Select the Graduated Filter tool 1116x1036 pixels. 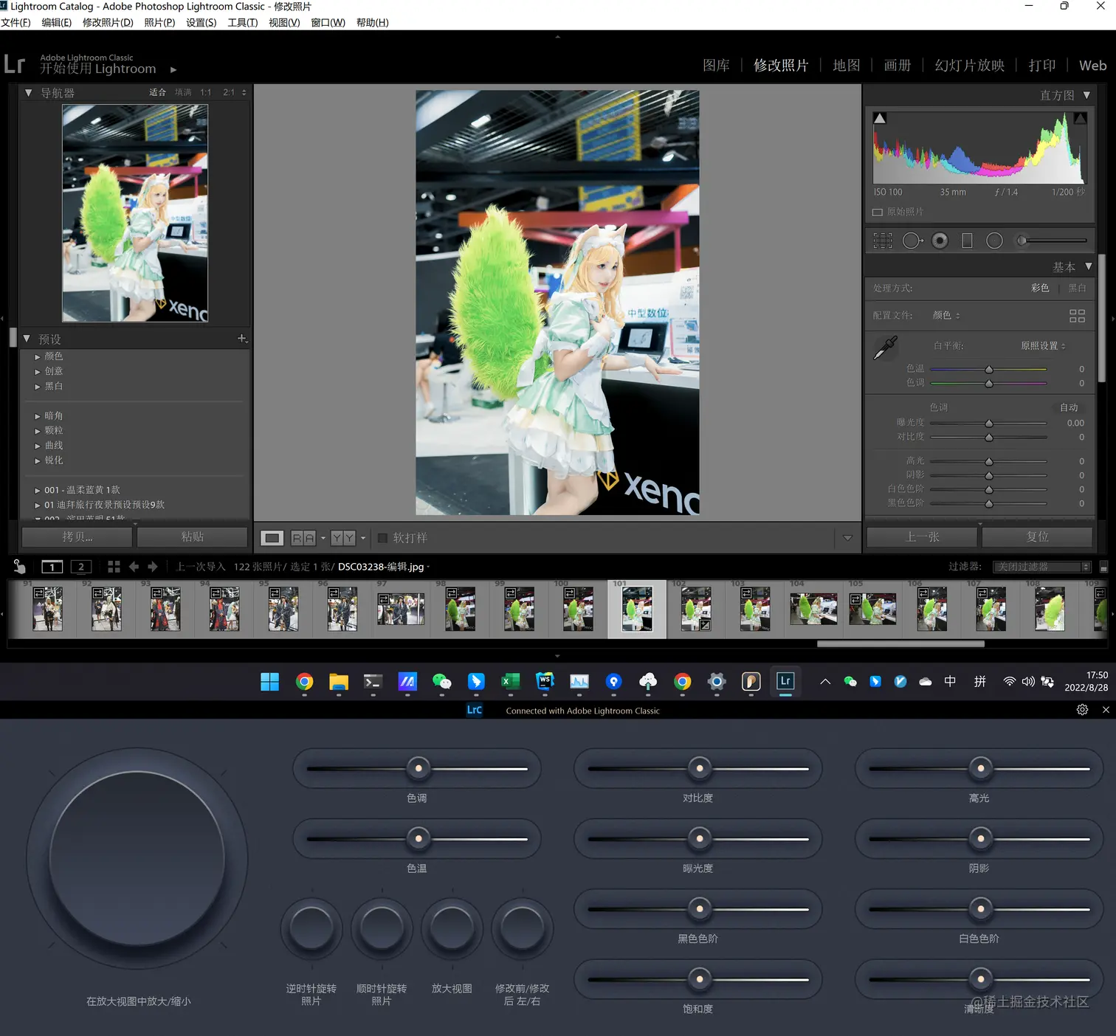pyautogui.click(x=967, y=241)
